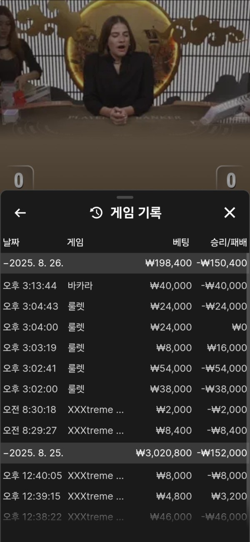Image resolution: width=250 pixels, height=542 pixels.
Task: Open the 오후 3:13:44 바카라 record
Action: 125,286
